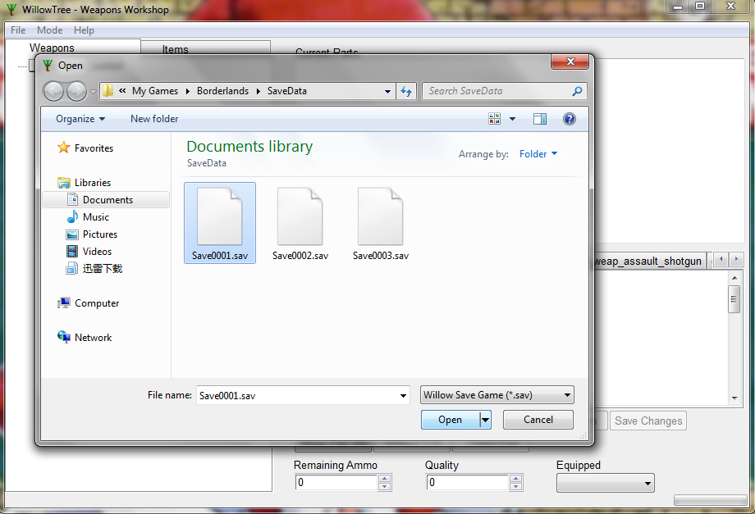The width and height of the screenshot is (755, 514).
Task: Toggle the preview pane icon
Action: tap(540, 119)
